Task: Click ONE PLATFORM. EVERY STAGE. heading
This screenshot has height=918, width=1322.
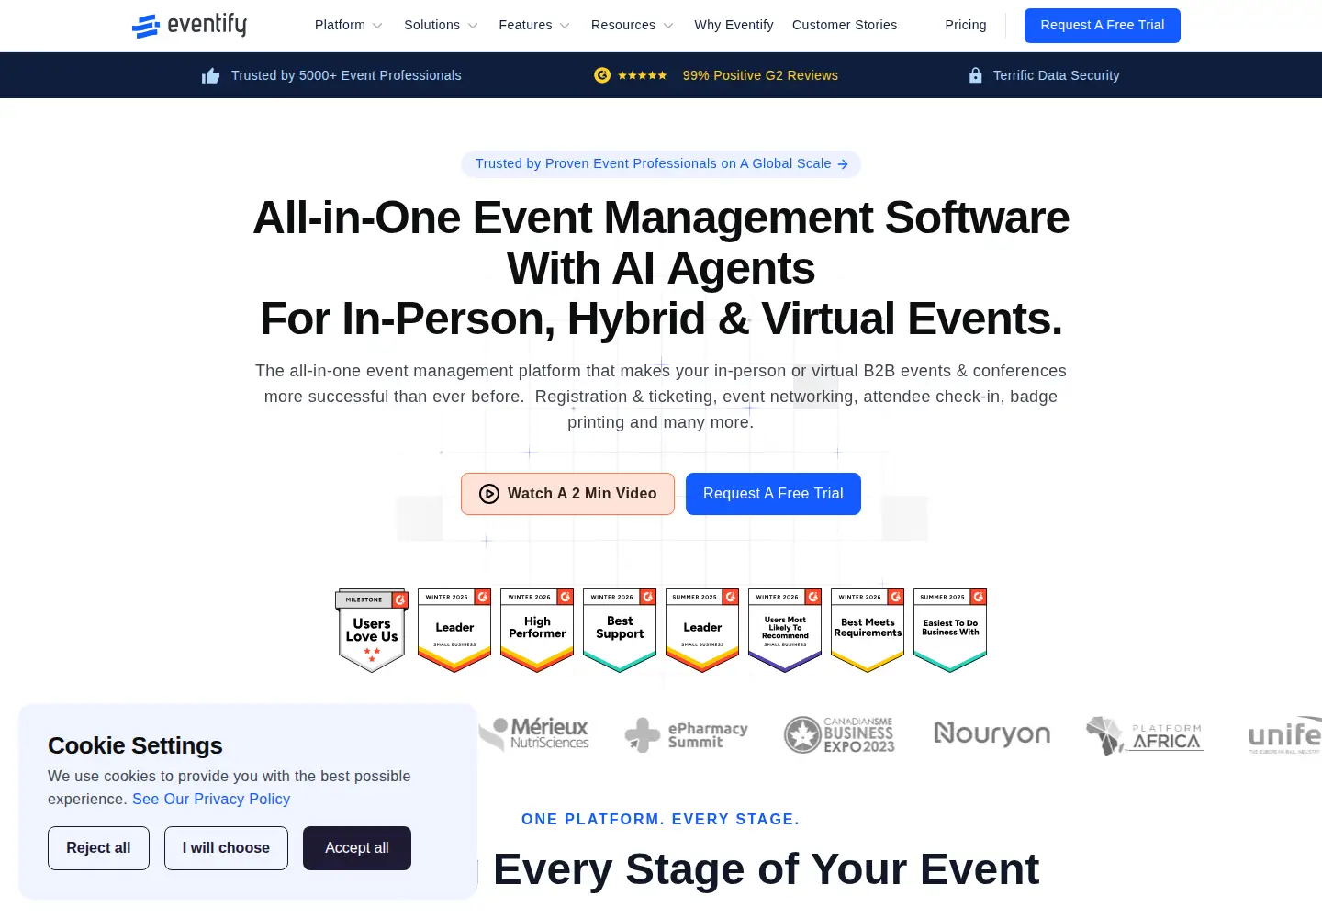Action: [x=661, y=819]
